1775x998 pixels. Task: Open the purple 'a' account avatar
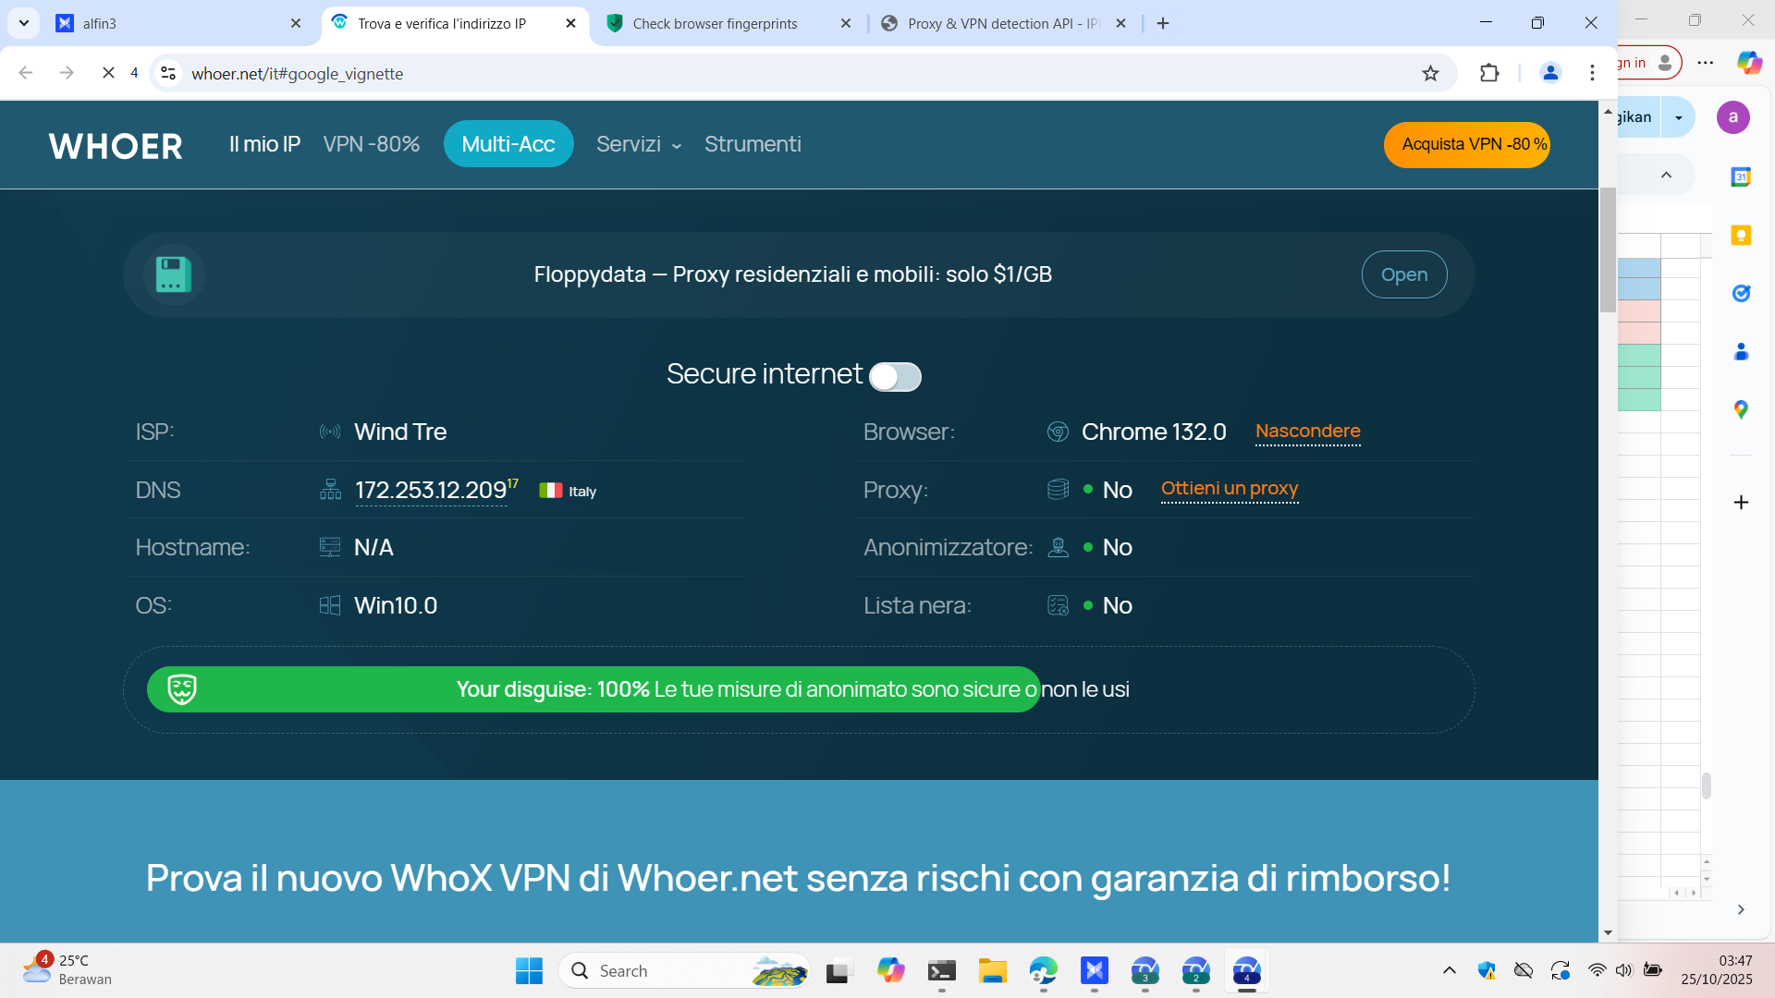pyautogui.click(x=1733, y=117)
